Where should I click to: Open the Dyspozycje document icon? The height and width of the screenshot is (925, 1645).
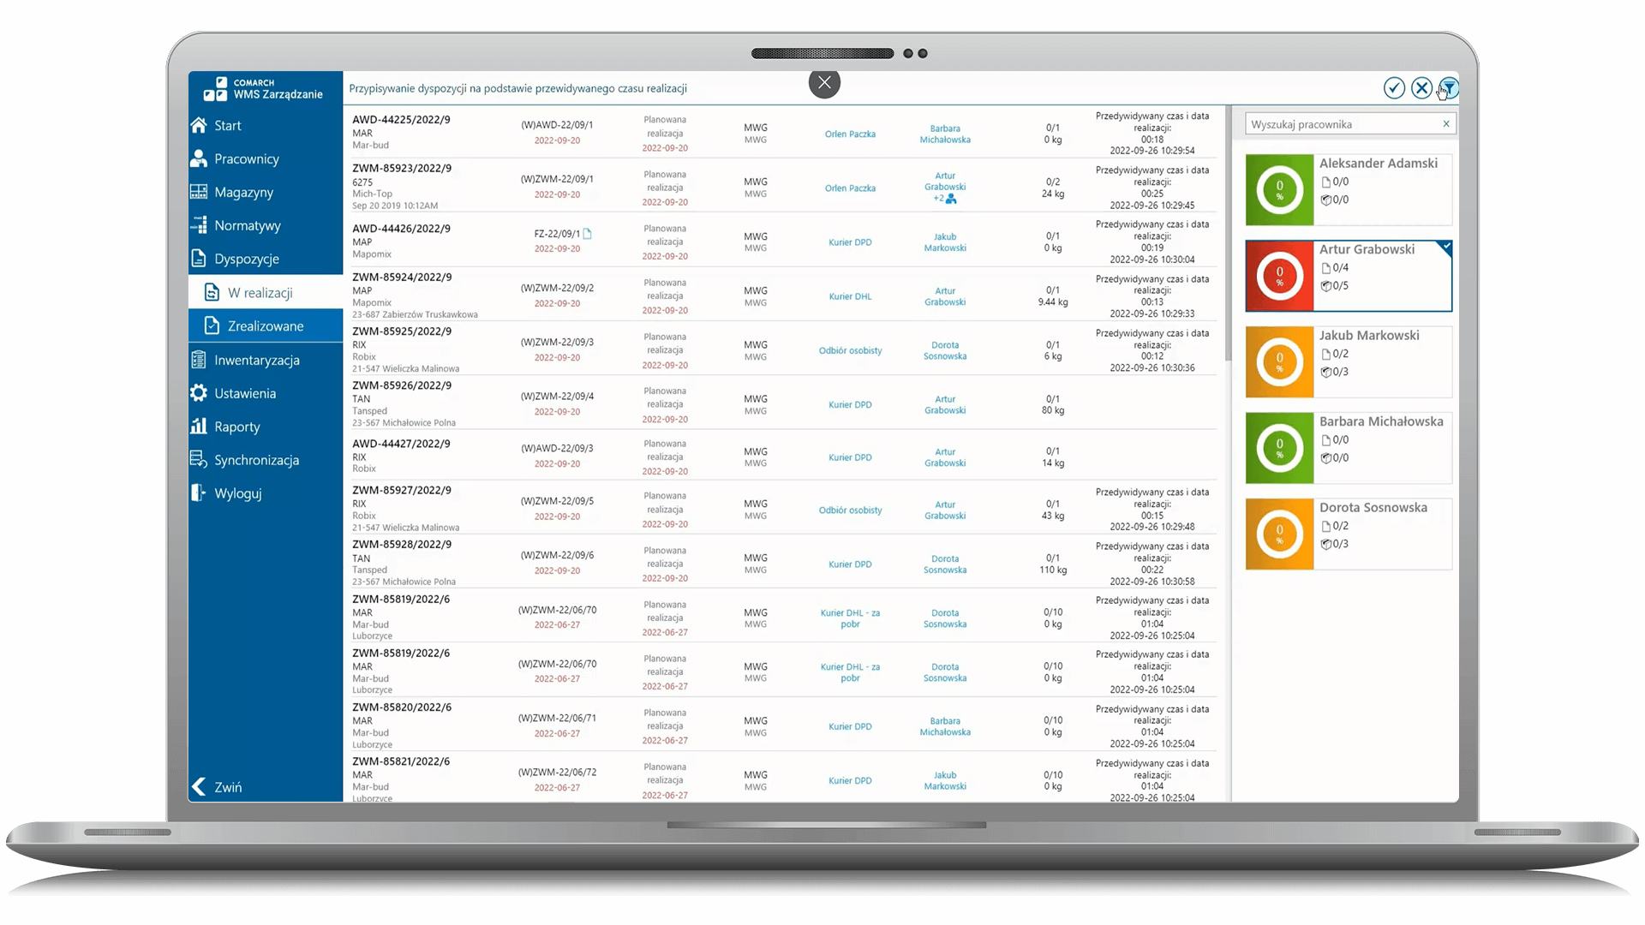click(199, 259)
